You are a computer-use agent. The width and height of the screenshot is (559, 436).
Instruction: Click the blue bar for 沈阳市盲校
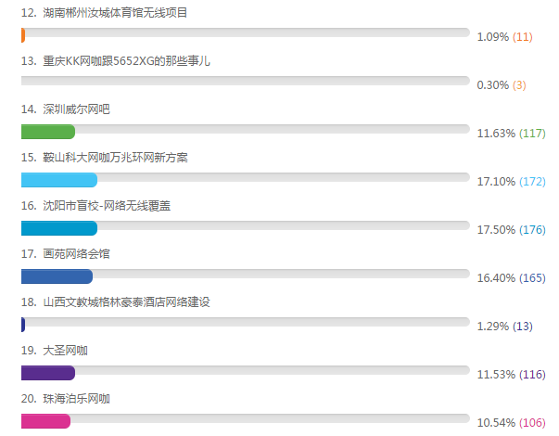coord(59,228)
